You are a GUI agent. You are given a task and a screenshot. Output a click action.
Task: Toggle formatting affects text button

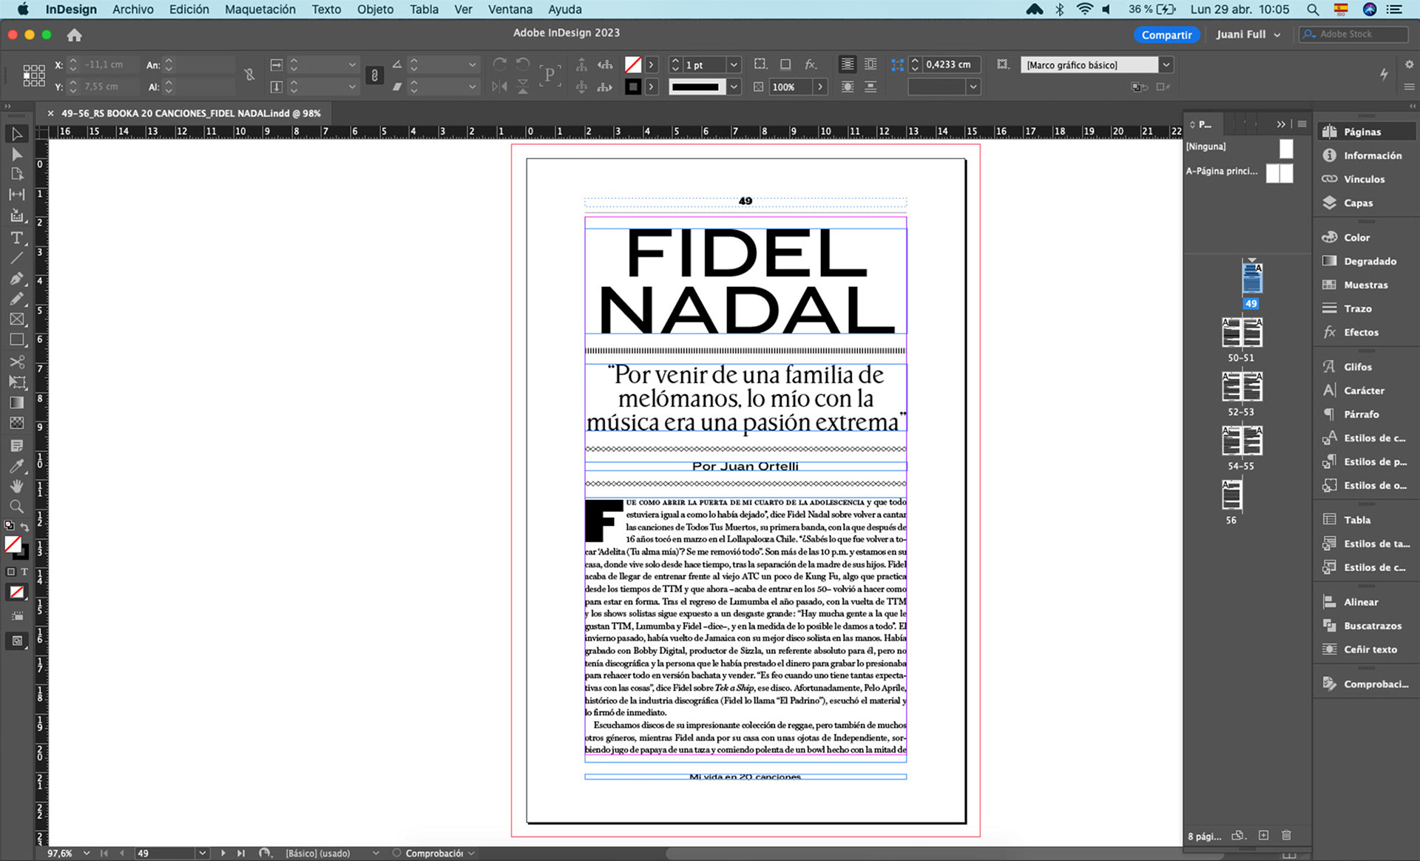[24, 572]
